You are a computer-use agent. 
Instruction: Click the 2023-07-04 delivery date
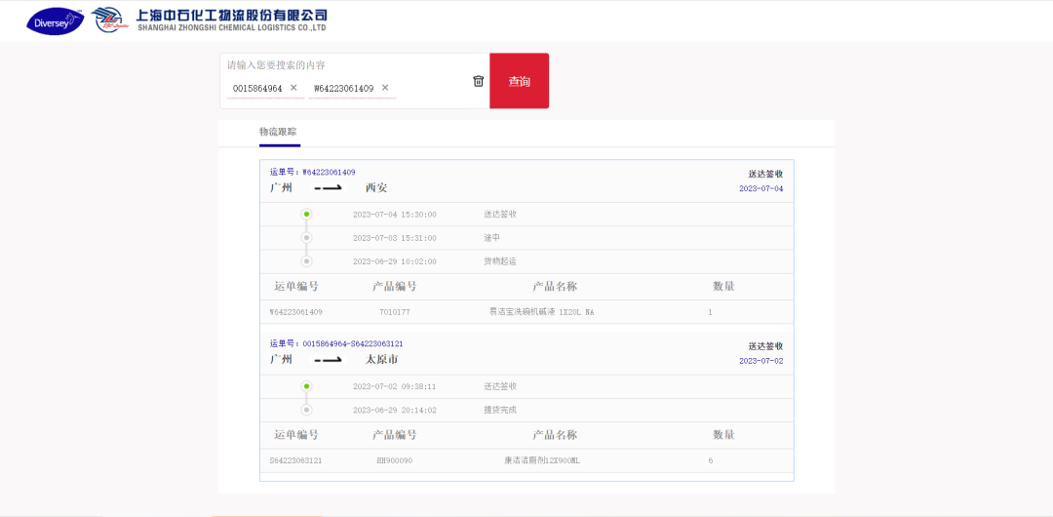coord(760,188)
